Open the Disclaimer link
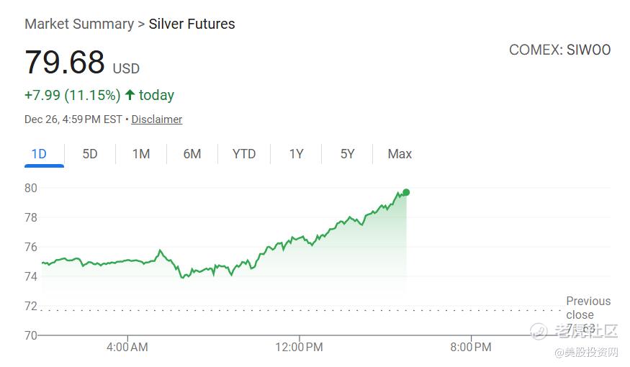Screen dimensions: 630x367 [156, 119]
